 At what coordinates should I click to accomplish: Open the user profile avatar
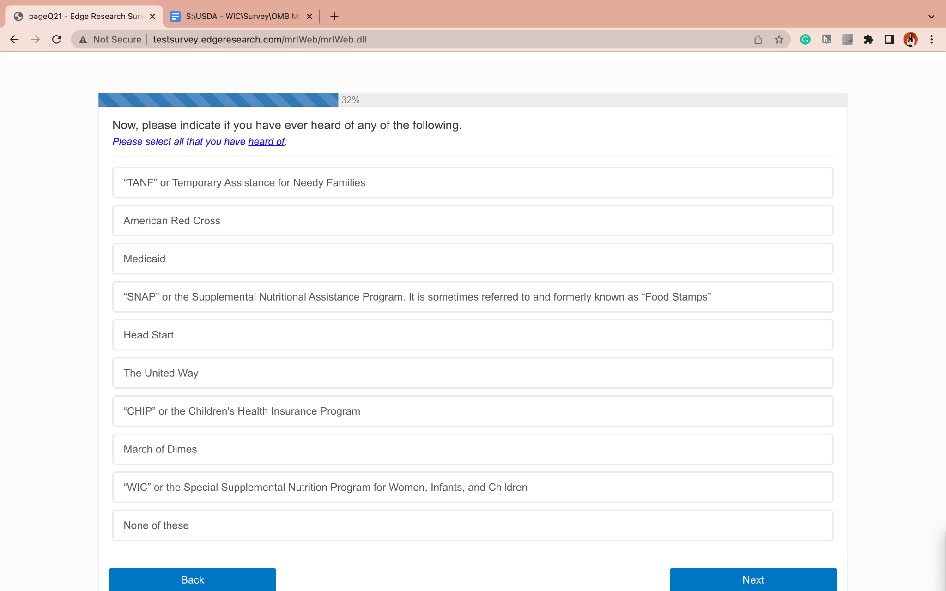pyautogui.click(x=910, y=40)
